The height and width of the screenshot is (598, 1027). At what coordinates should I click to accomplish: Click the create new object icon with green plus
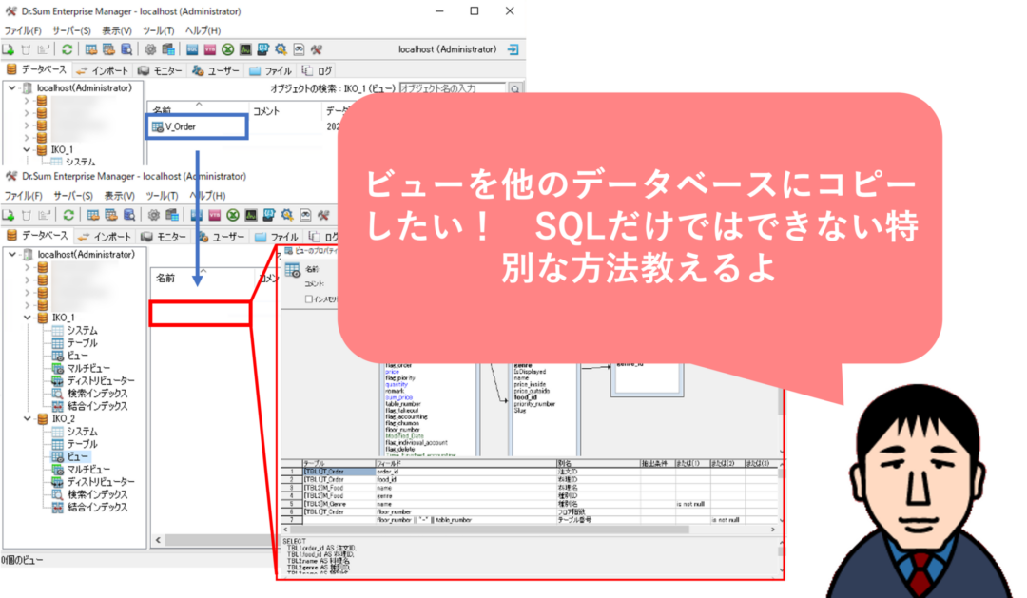tap(9, 48)
